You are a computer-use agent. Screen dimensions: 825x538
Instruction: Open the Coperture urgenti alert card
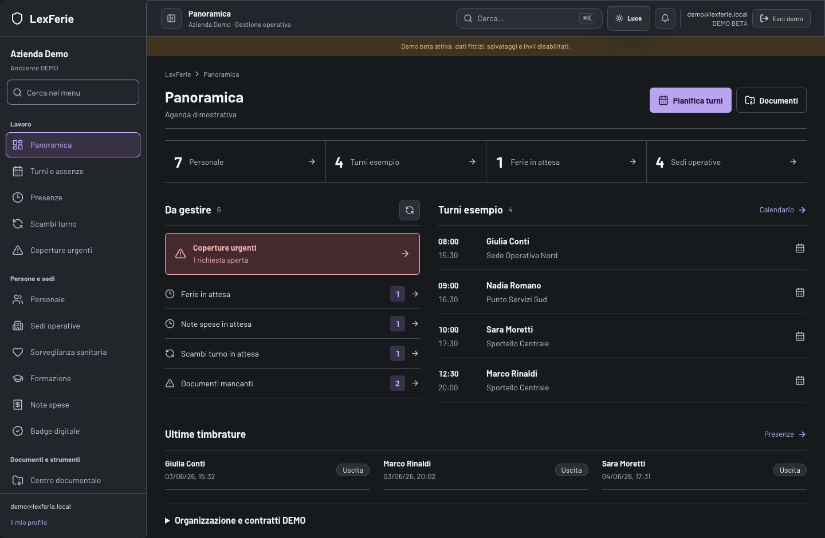coord(292,254)
